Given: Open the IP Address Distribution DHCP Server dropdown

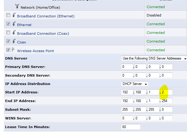Looking at the screenshot, I should [135, 84].
